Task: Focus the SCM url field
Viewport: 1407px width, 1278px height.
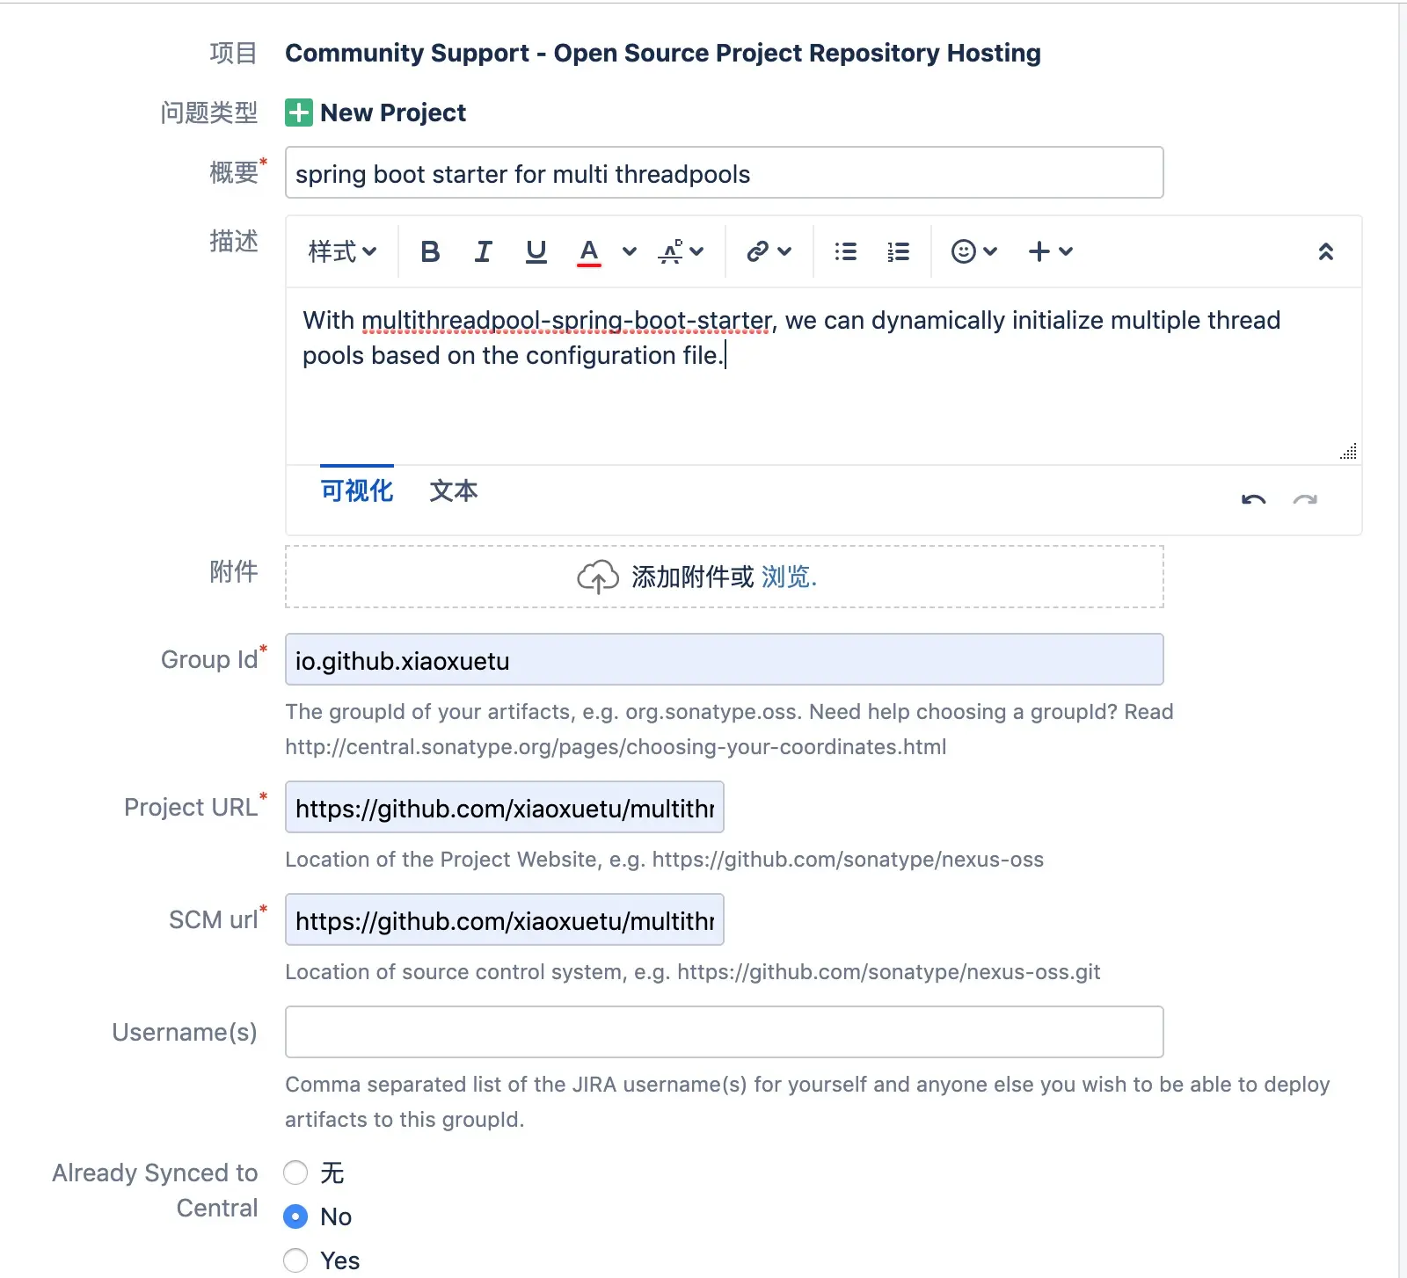Action: point(504,919)
